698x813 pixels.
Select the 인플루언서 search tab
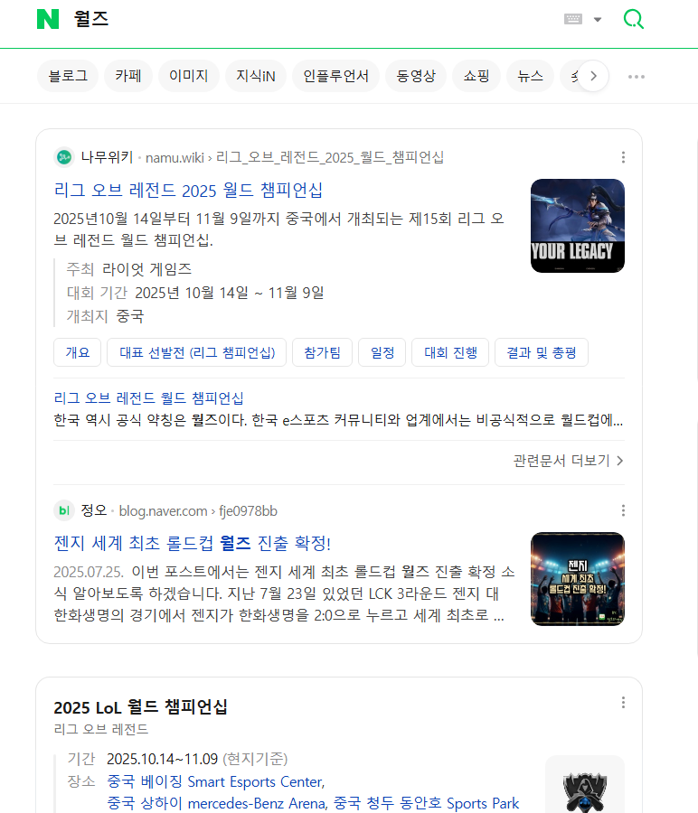click(335, 76)
